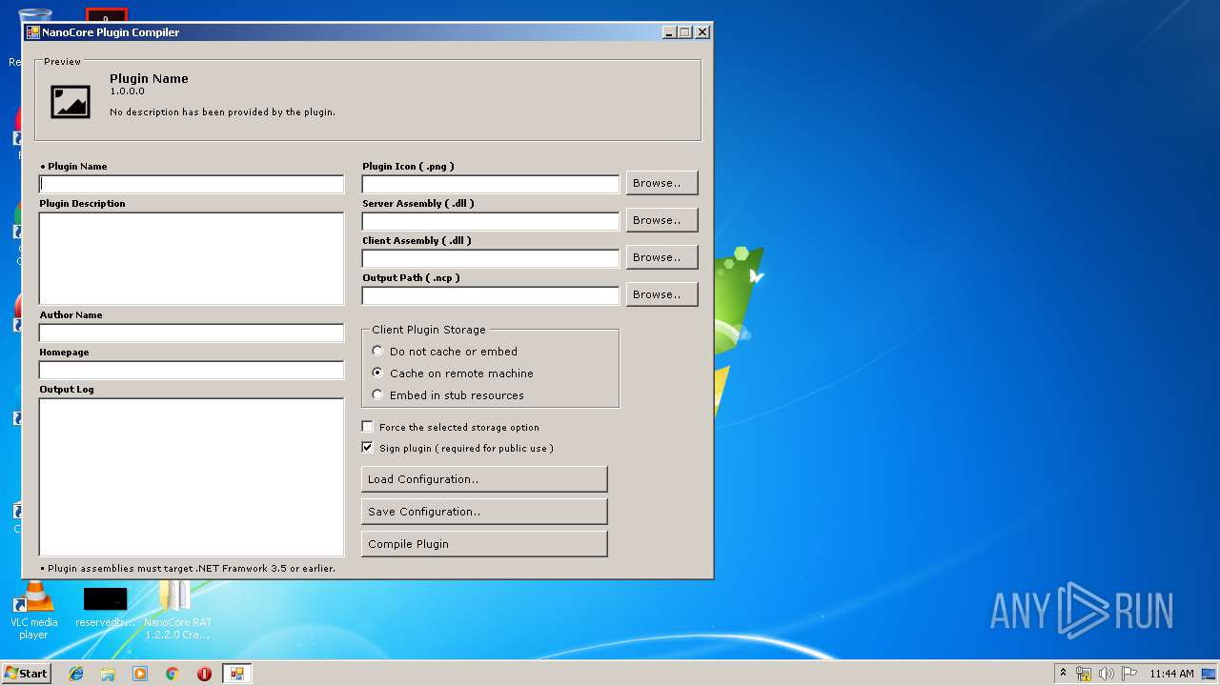Browse for the Plugin Icon png file
1220x686 pixels.
[661, 183]
